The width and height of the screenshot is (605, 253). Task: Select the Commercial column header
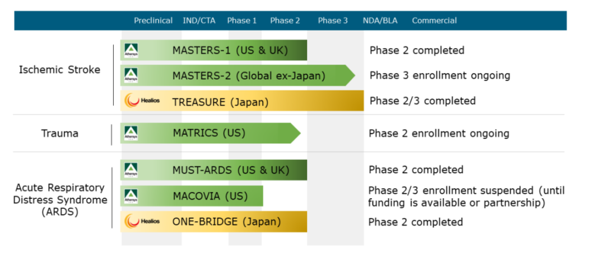pyautogui.click(x=434, y=21)
